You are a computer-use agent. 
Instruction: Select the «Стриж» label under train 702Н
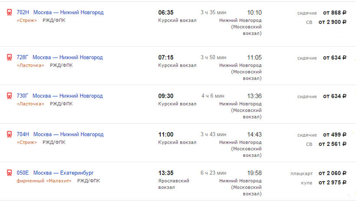pos(27,20)
